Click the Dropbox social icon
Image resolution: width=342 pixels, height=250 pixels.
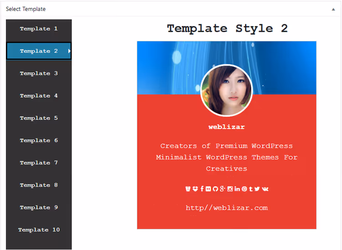[195, 189]
